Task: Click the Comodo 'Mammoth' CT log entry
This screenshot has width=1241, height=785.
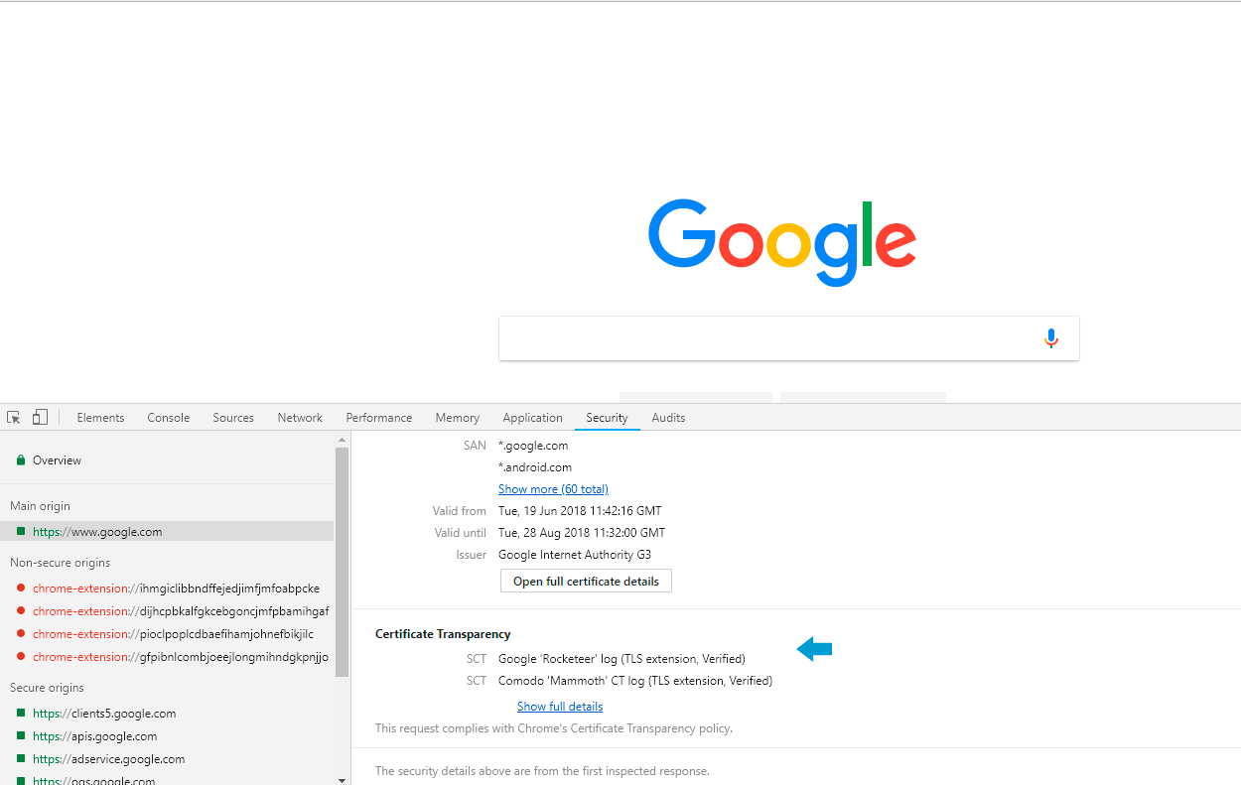Action: [x=635, y=681]
